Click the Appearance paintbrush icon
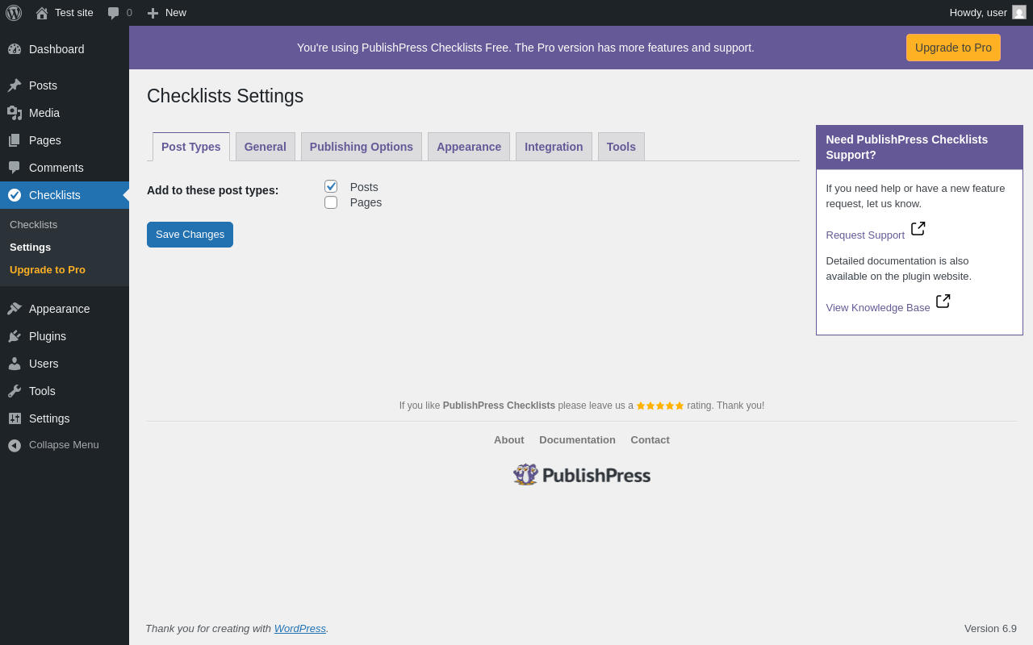 [15, 309]
